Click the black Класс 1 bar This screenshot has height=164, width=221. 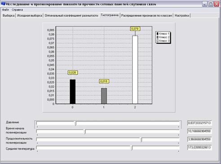73,92
